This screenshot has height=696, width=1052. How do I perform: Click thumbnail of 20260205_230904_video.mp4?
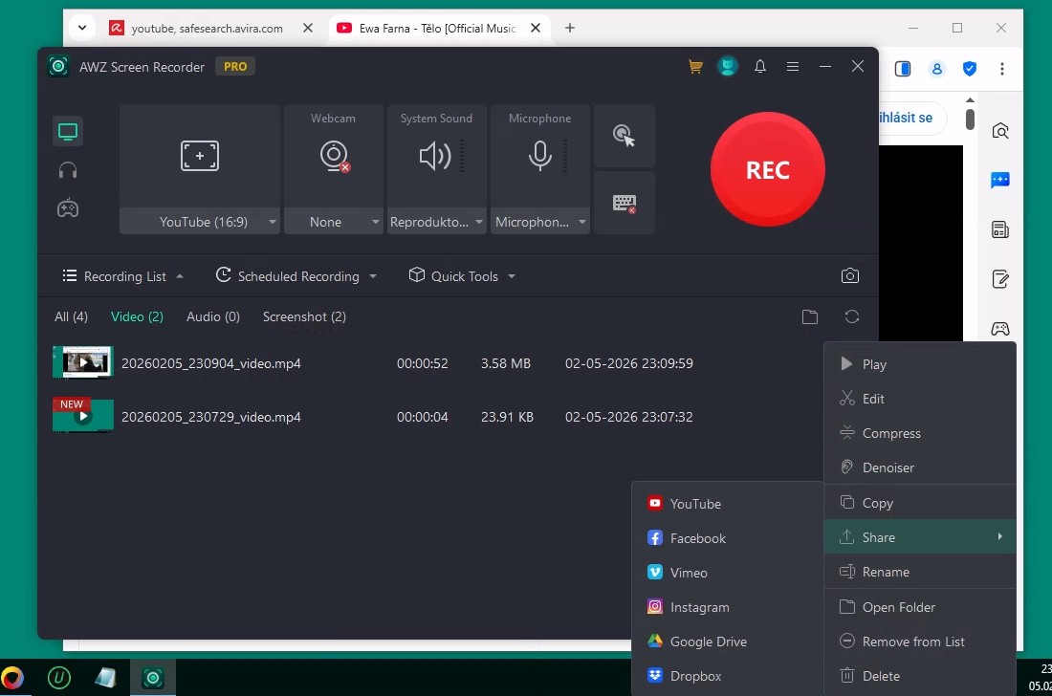click(83, 363)
